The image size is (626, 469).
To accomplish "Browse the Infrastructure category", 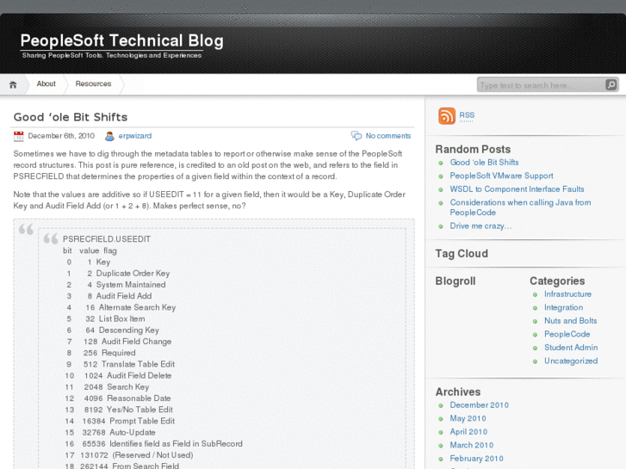I will [x=567, y=294].
